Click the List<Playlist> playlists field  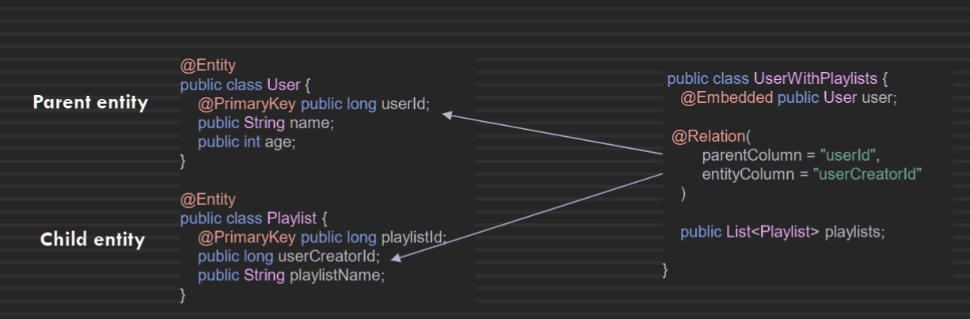[x=782, y=232]
